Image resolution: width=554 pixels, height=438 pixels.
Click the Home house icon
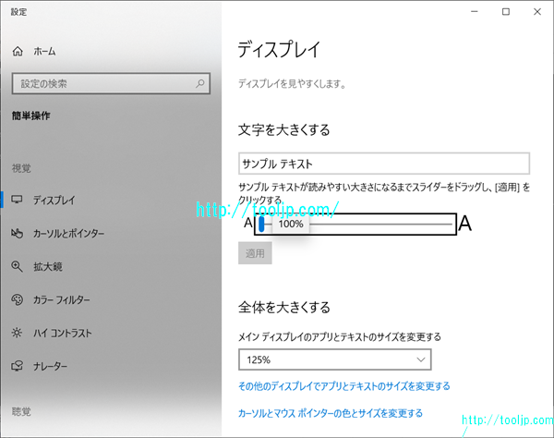coord(18,51)
